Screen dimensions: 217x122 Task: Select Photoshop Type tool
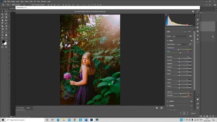tap(6, 29)
